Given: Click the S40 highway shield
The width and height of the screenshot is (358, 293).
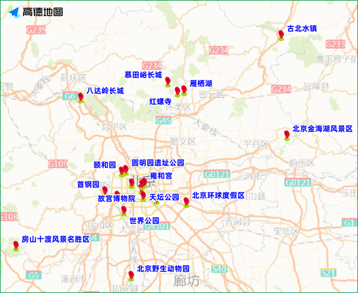Looking at the screenshot, I should coord(219,269).
